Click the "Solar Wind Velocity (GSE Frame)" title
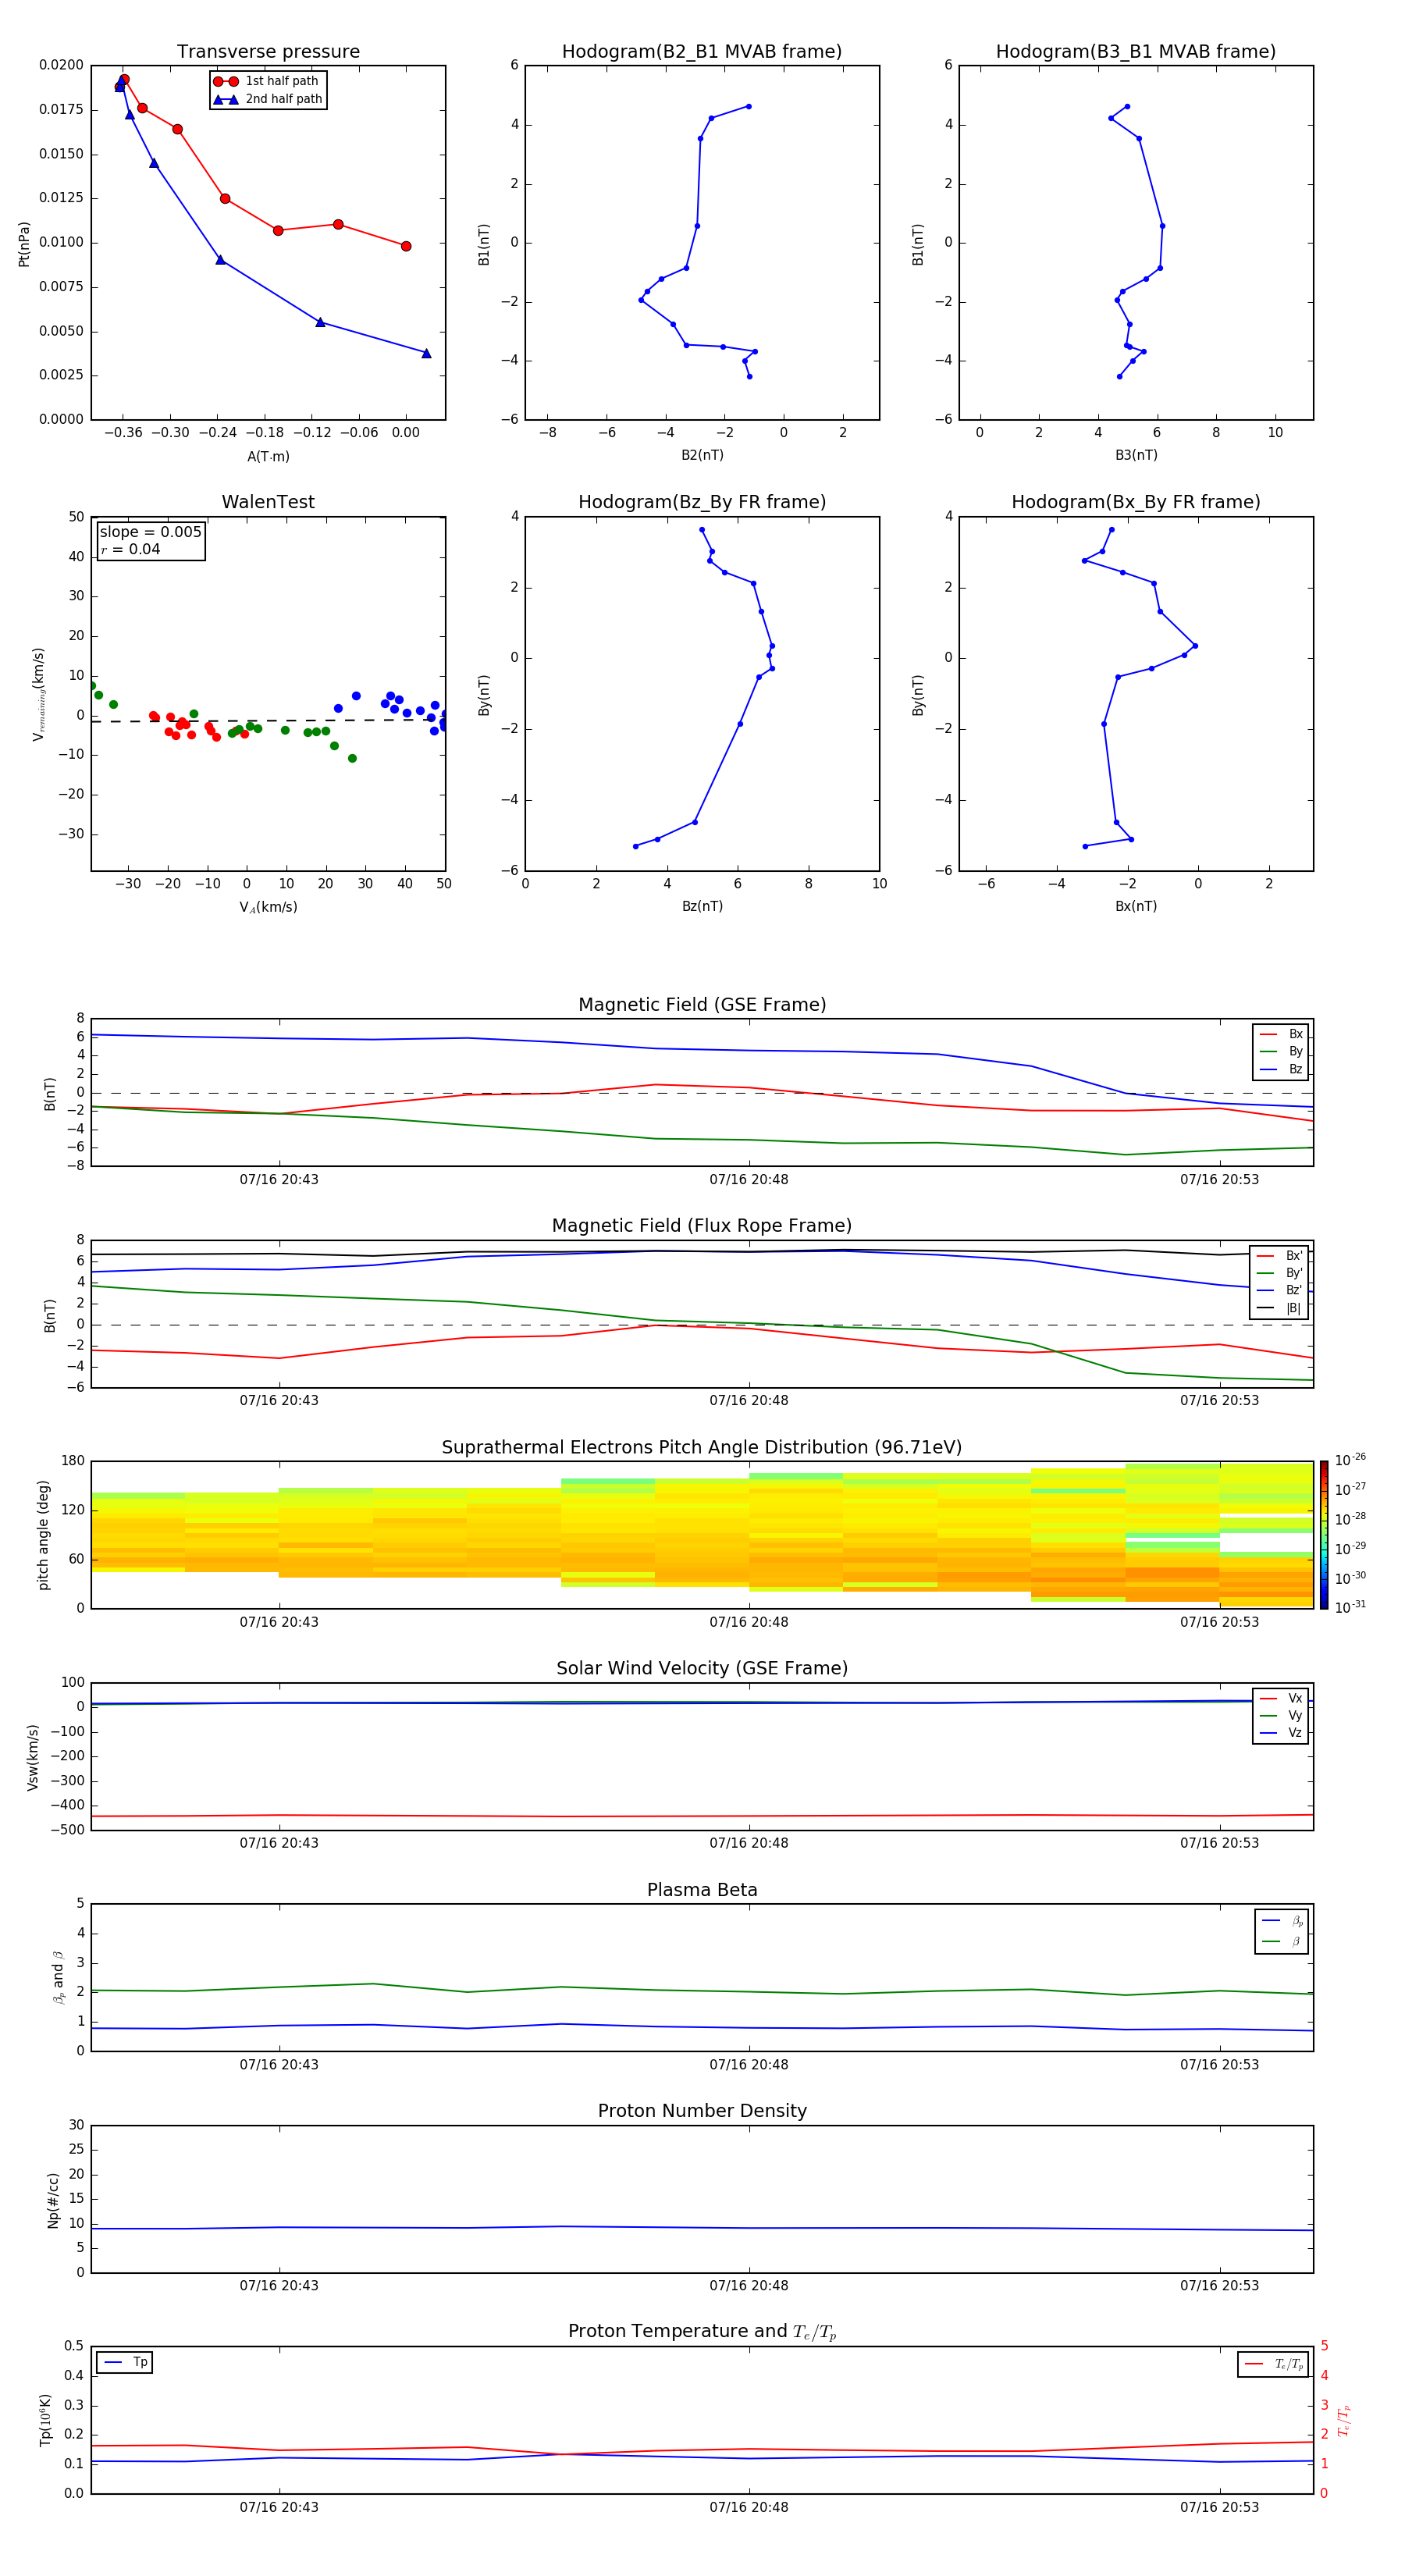Screen dimensions: 1405x2576 [x=702, y=1669]
